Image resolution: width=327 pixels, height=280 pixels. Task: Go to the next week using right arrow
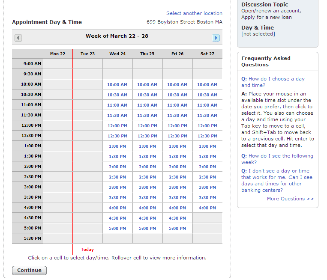pyautogui.click(x=216, y=38)
